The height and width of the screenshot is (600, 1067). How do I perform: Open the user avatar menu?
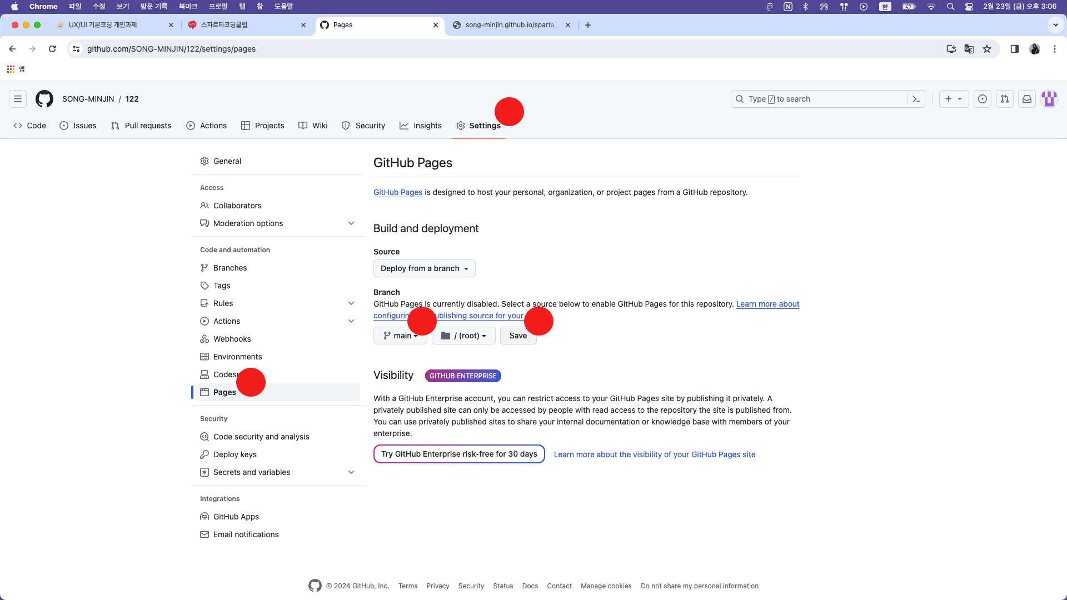1049,99
